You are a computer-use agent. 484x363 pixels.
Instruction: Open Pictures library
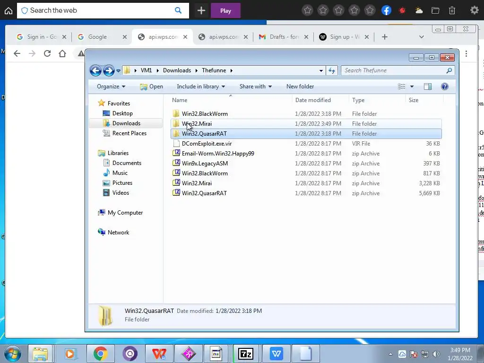pyautogui.click(x=122, y=182)
